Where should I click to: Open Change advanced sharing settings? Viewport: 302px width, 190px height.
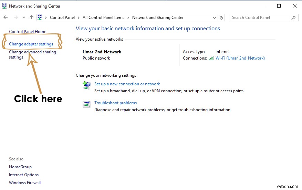click(x=33, y=54)
